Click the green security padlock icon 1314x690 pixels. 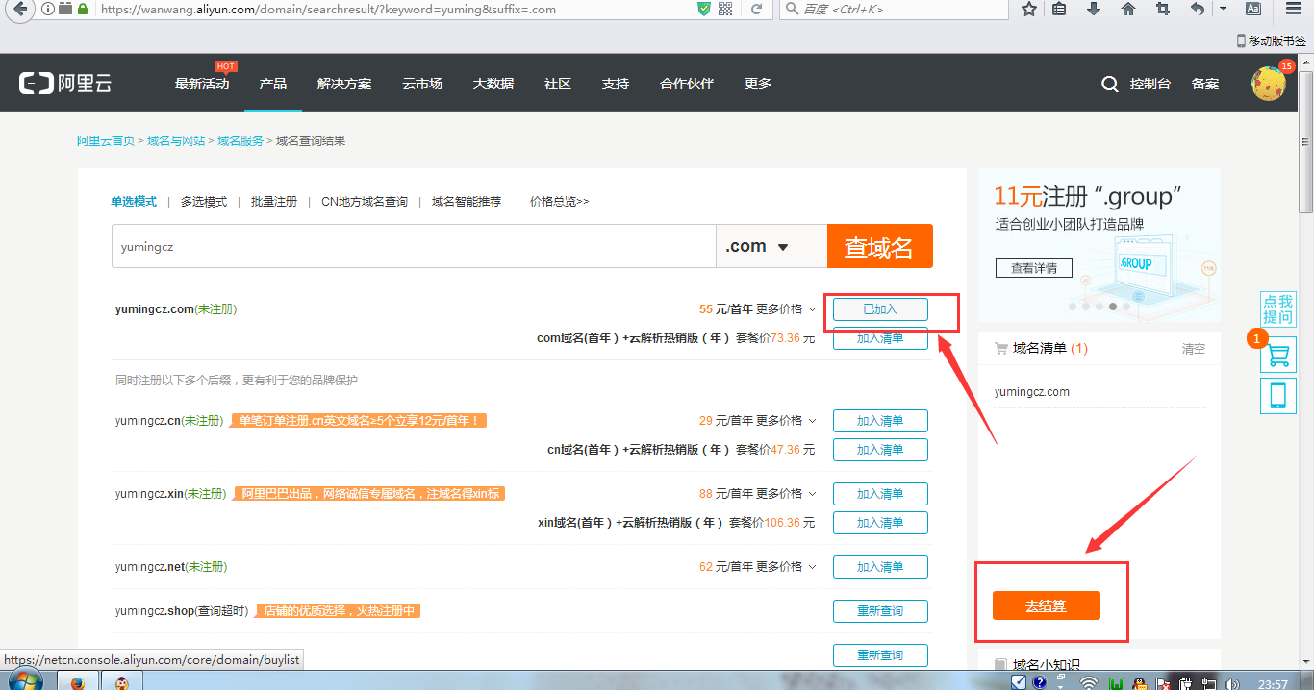[83, 10]
